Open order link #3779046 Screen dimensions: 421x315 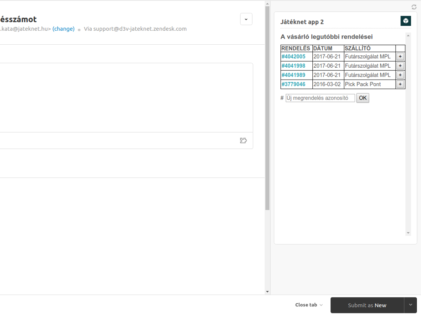coord(294,84)
